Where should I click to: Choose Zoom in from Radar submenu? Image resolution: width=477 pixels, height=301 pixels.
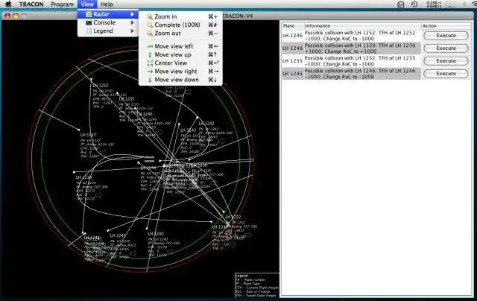[x=180, y=16]
